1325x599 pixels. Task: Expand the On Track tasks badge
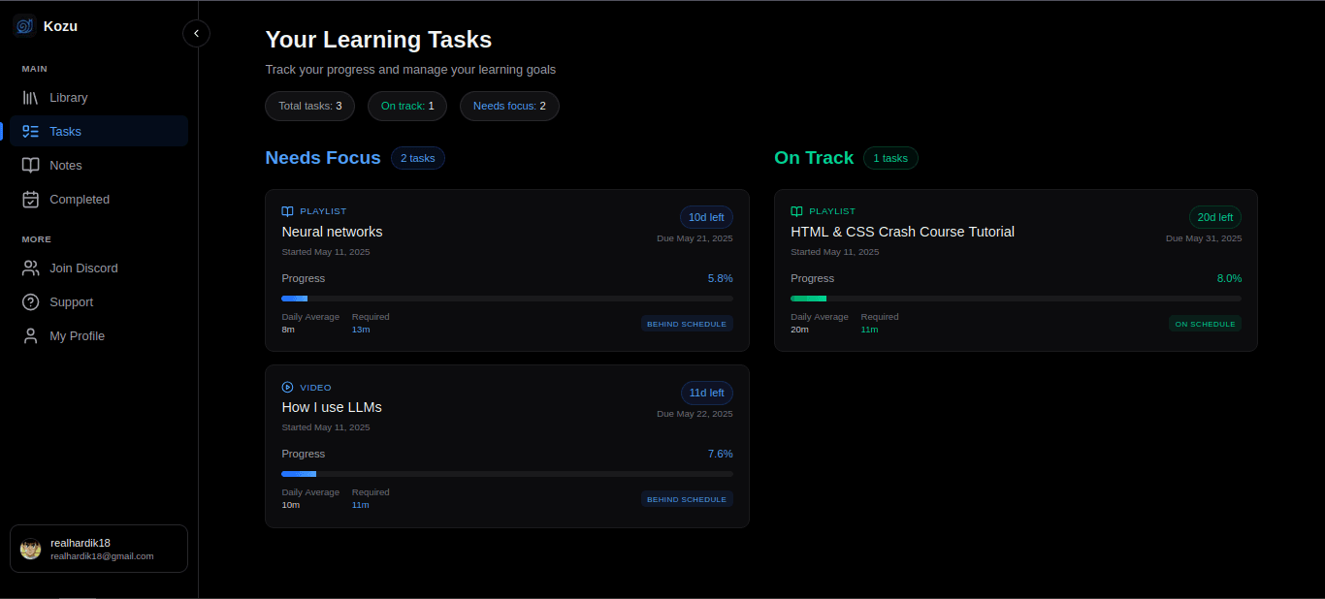click(x=890, y=157)
